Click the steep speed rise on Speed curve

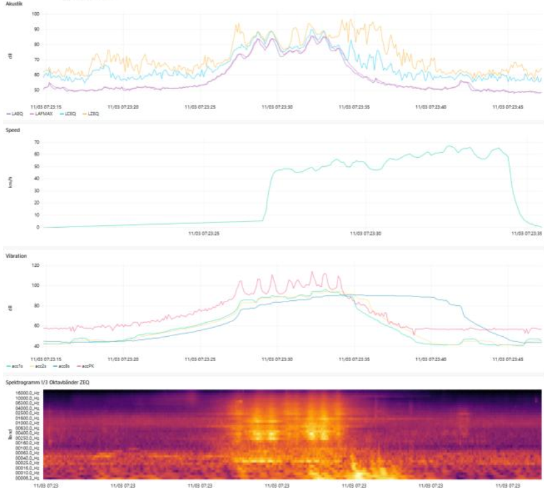[x=268, y=196]
